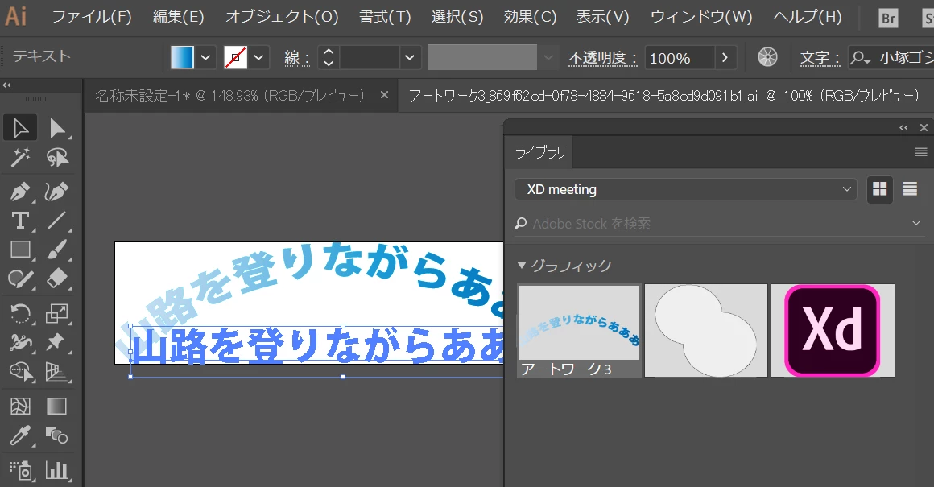Screen dimensions: 934x487
Task: Click the 線 stroke label link
Action: coord(296,58)
